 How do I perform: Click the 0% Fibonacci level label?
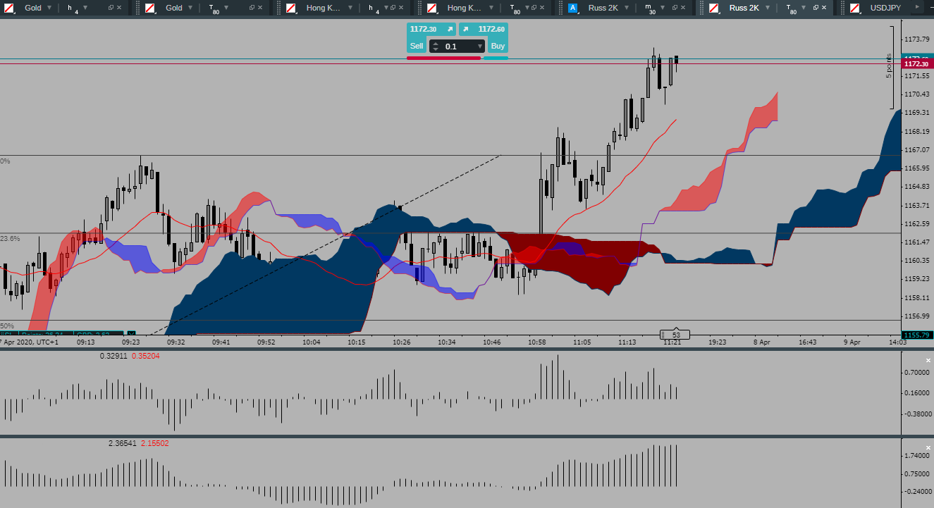[x=5, y=161]
